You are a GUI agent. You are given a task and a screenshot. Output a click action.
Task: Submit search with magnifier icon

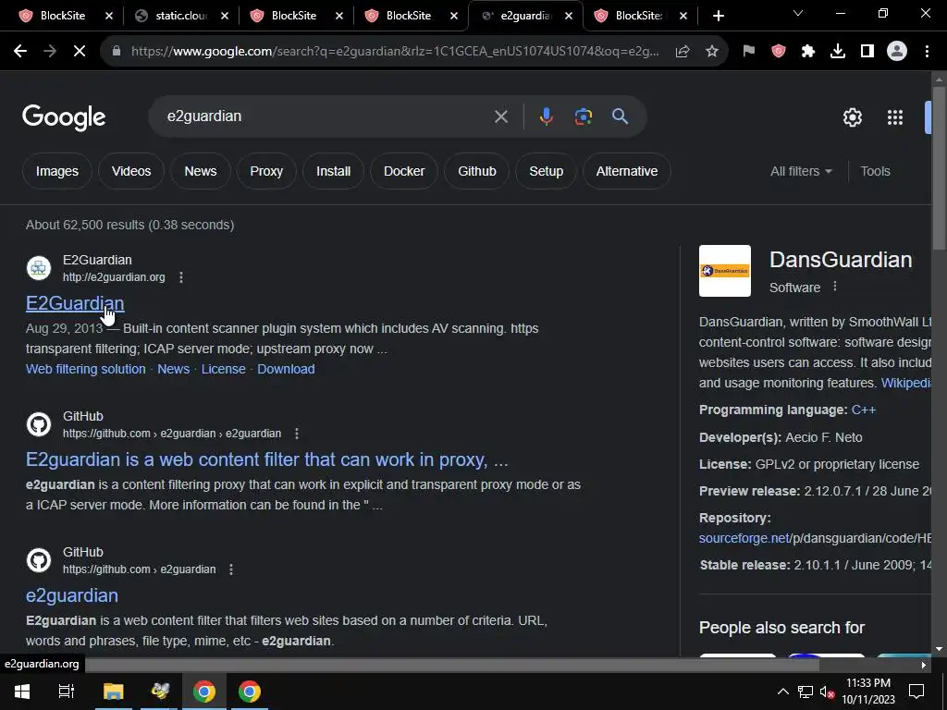point(621,116)
